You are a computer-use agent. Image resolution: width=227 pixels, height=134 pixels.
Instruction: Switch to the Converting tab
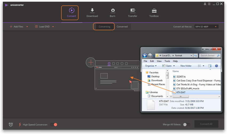(104, 27)
